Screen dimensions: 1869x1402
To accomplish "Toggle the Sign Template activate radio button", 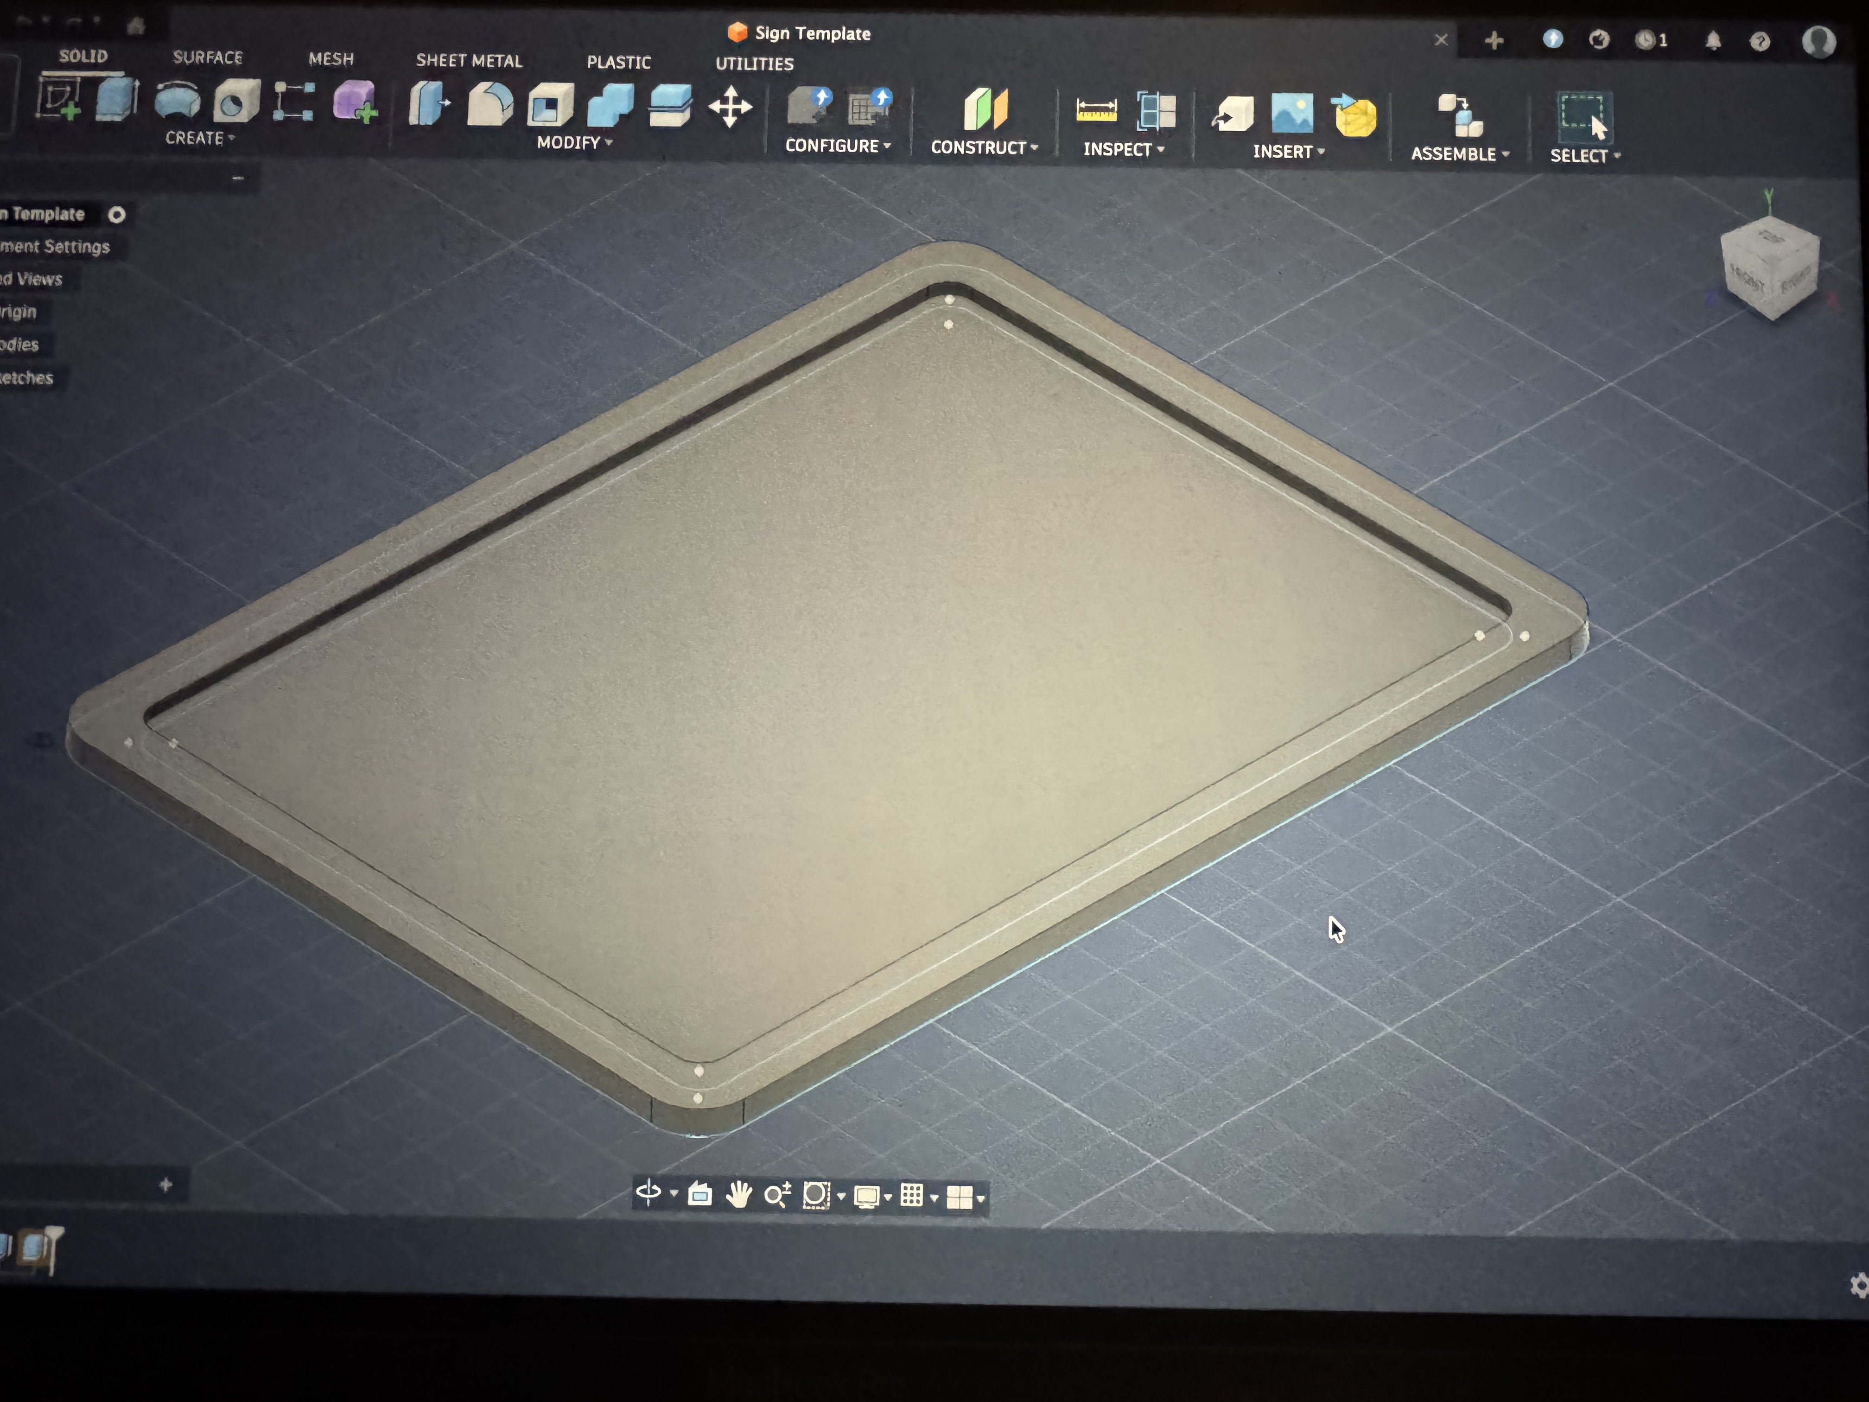I will click(x=117, y=215).
